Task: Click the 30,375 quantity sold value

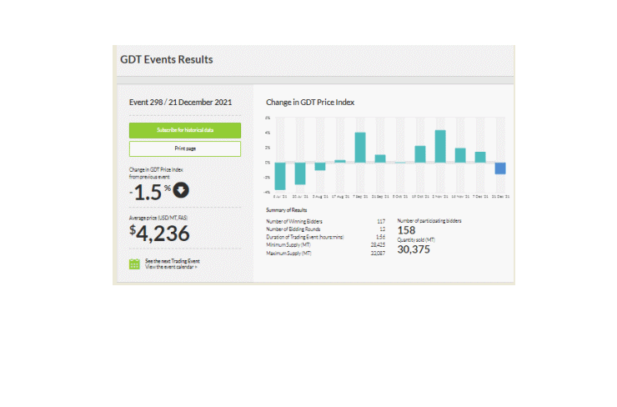Action: coord(414,249)
